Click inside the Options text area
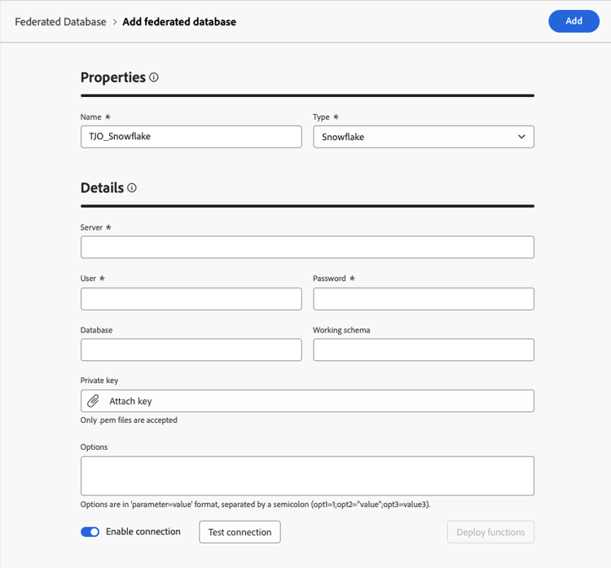This screenshot has height=568, width=611. coord(307,476)
